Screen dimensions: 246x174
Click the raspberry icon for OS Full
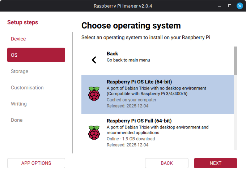[x=94, y=132]
